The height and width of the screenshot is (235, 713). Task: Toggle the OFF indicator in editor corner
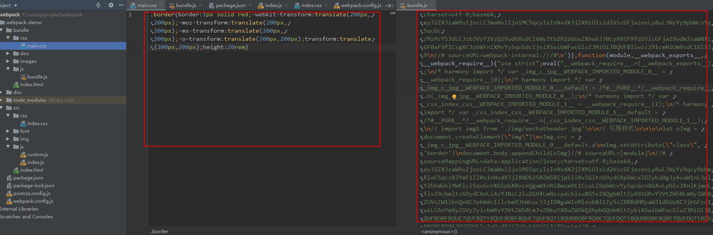393,13
